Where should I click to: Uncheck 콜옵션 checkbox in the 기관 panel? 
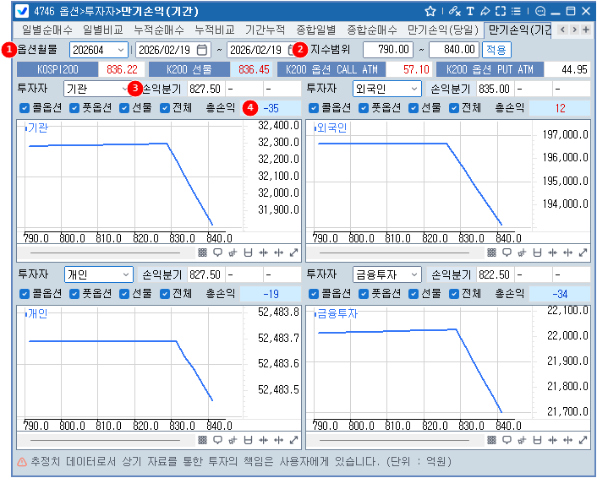pos(25,108)
